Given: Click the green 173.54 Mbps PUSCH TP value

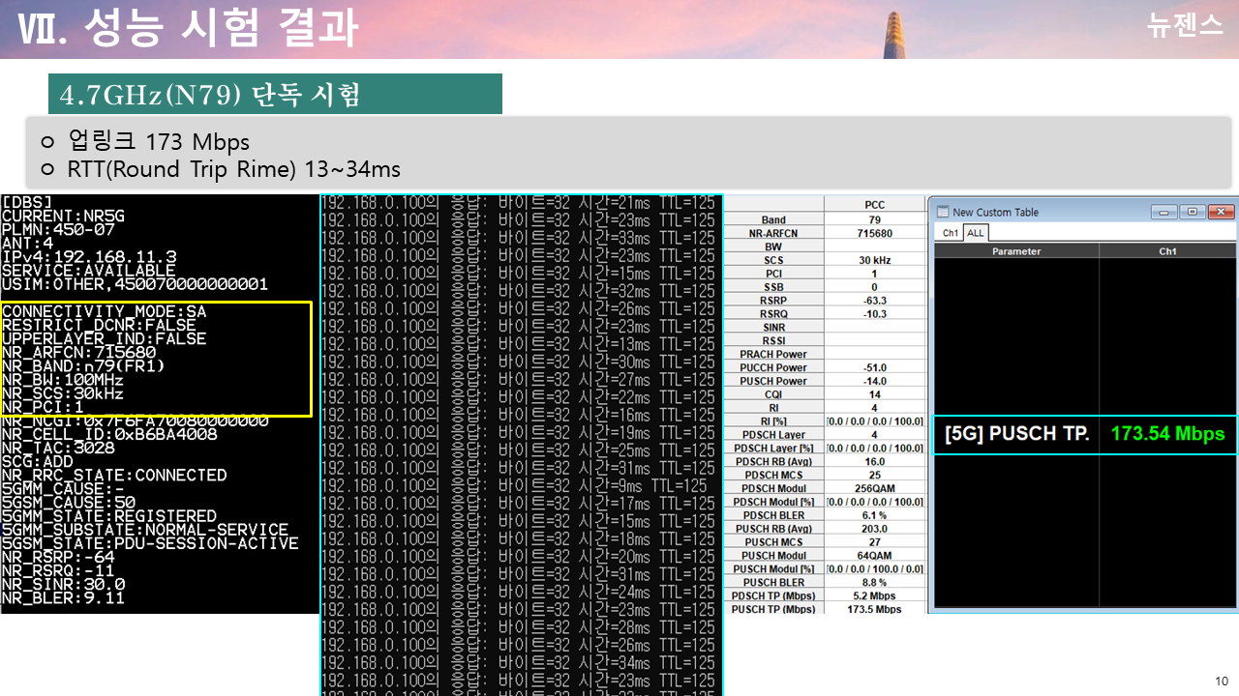Looking at the screenshot, I should [1165, 433].
